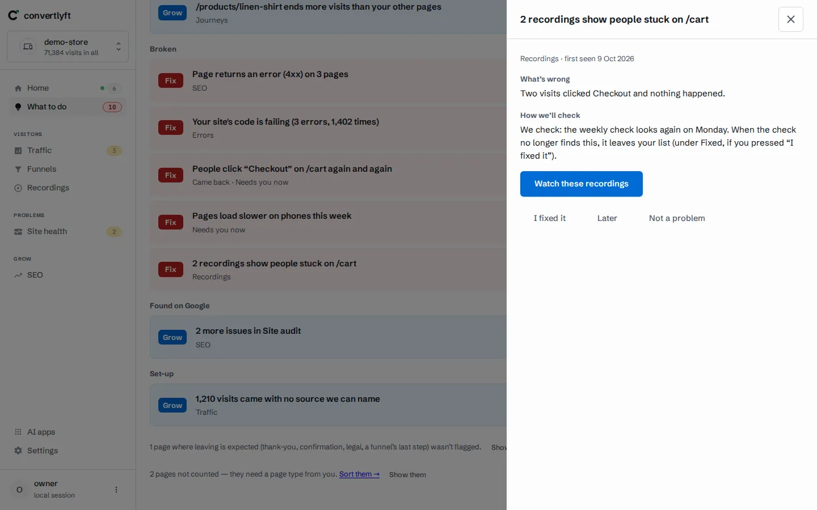Screen dimensions: 817x510
Task: Click the Site health count badge 2
Action: coord(114,232)
